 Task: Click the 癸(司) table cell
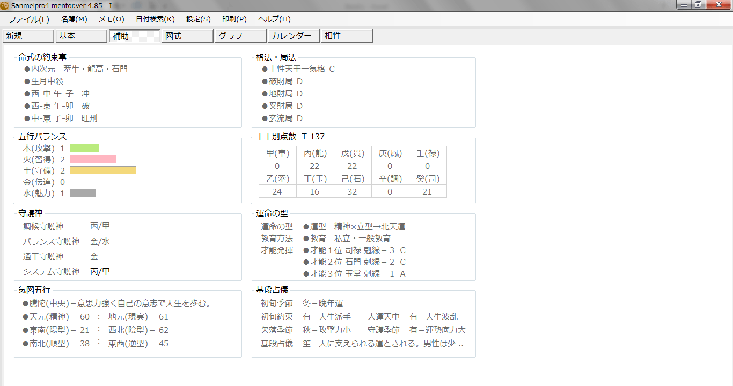coord(428,179)
